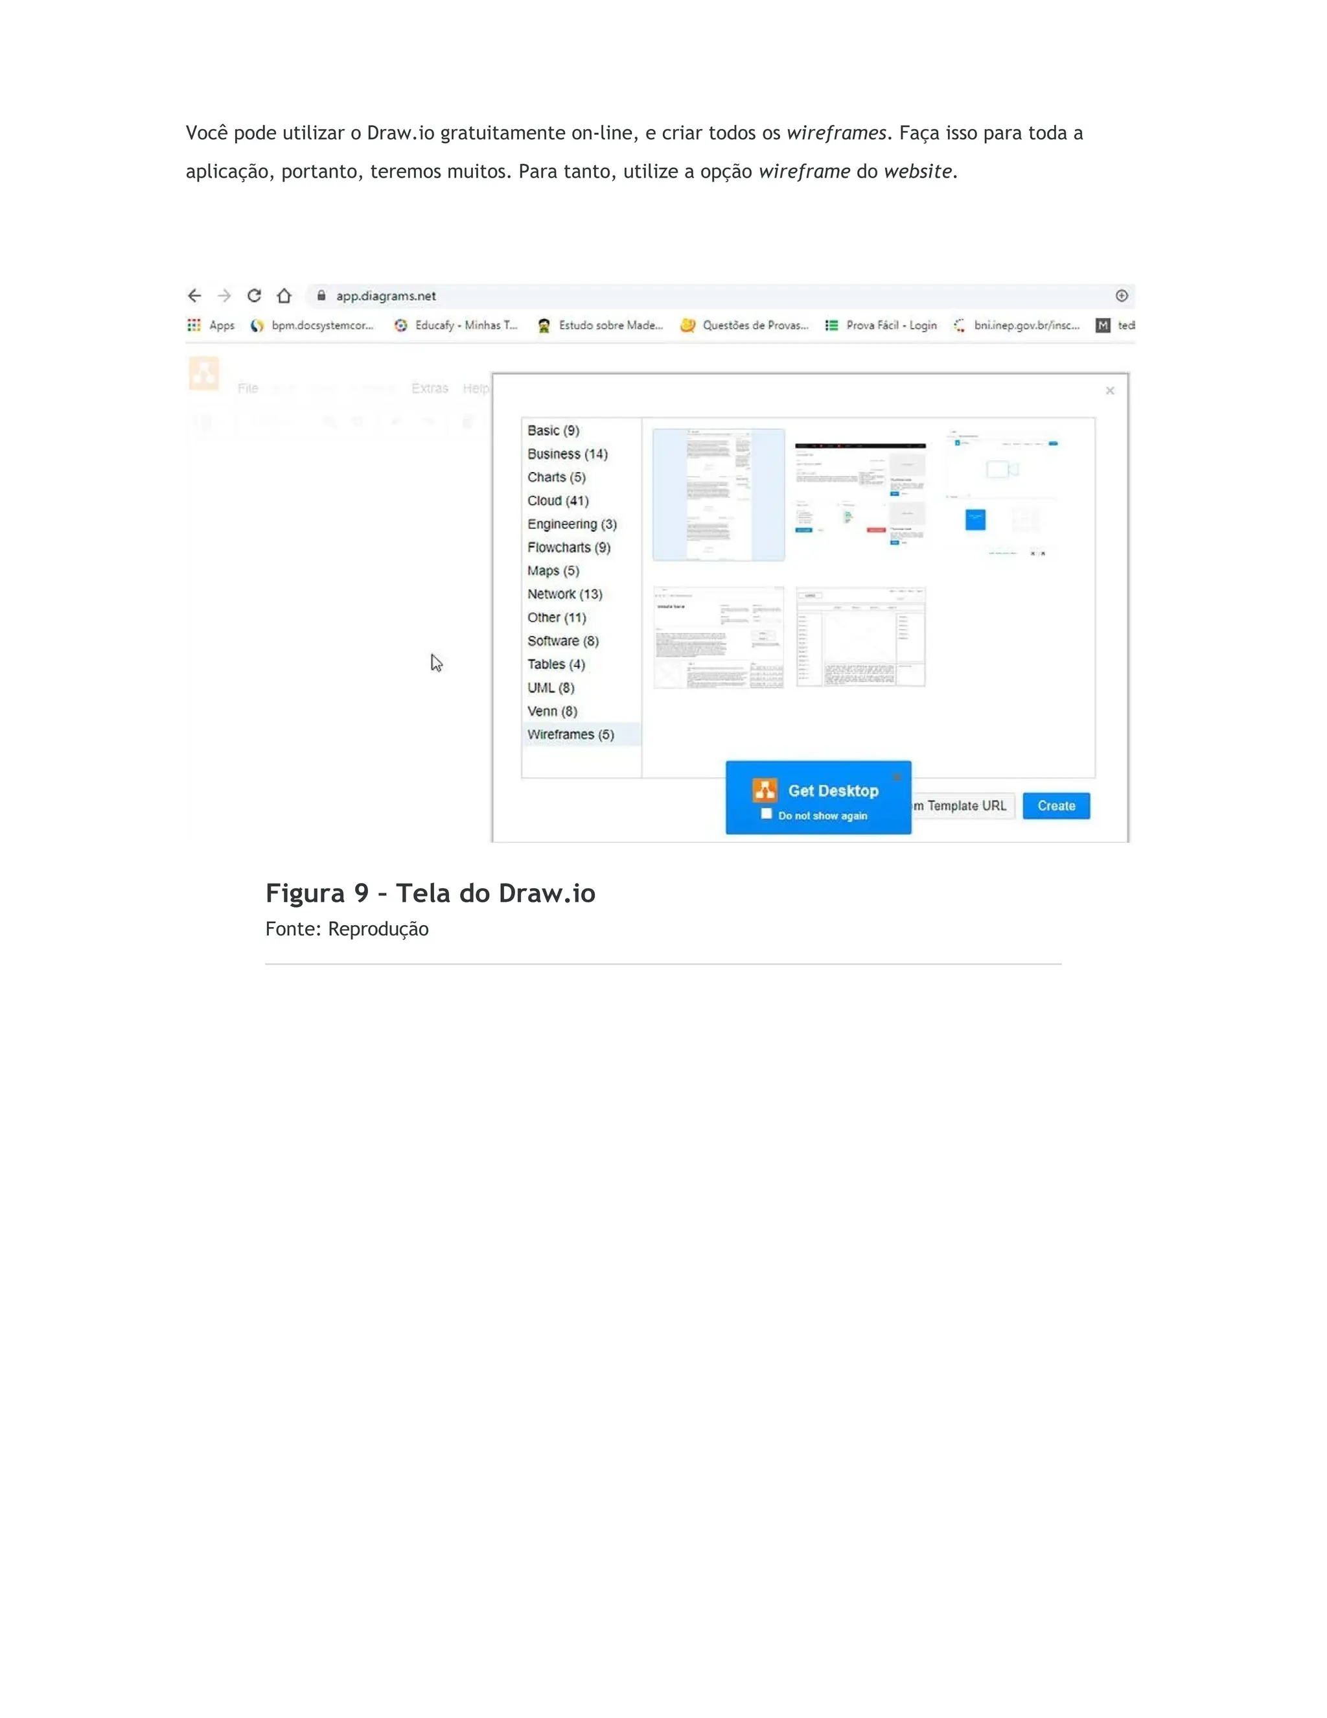Select the Charts (5) category
1327x1718 pixels.
tap(581, 477)
